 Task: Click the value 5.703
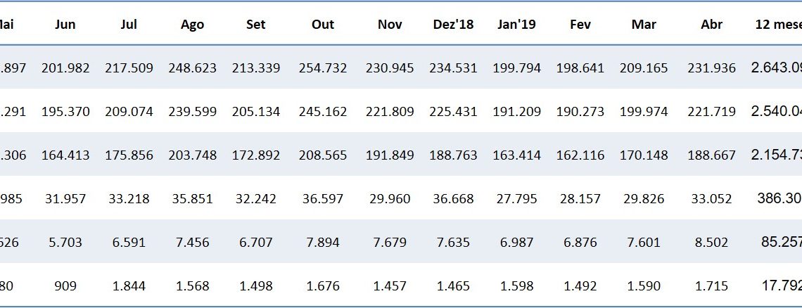tap(65, 243)
